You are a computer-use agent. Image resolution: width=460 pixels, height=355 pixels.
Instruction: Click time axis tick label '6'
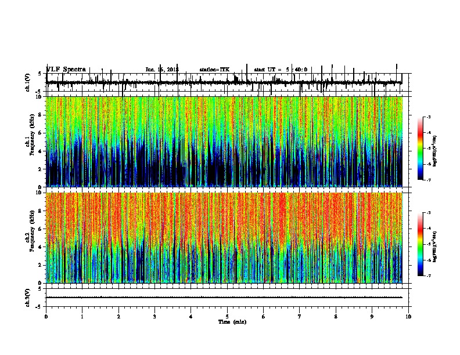tap(263, 317)
